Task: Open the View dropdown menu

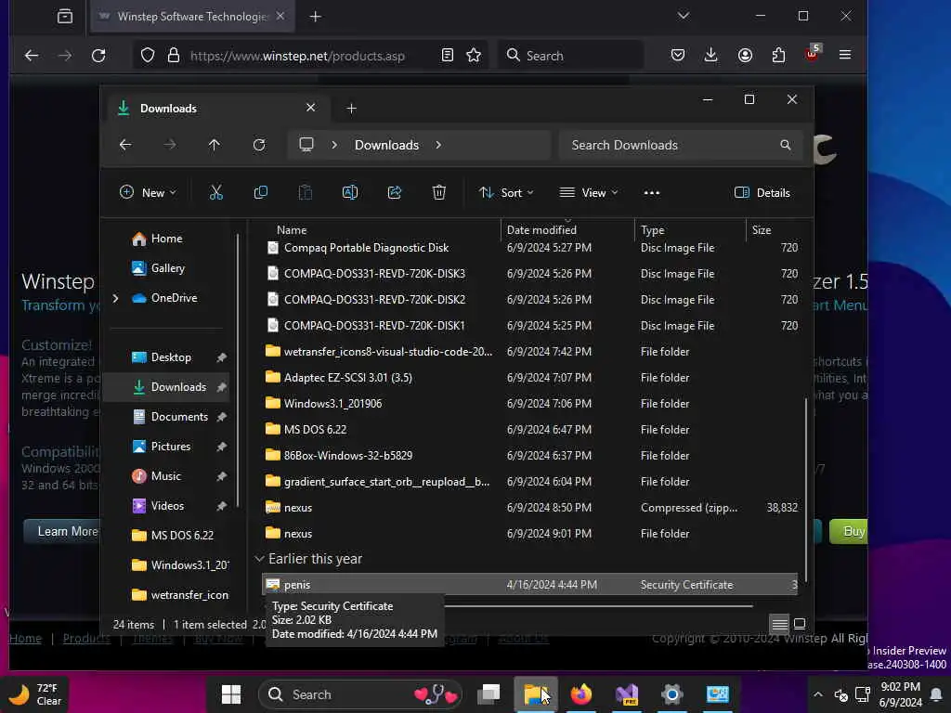Action: (x=588, y=193)
